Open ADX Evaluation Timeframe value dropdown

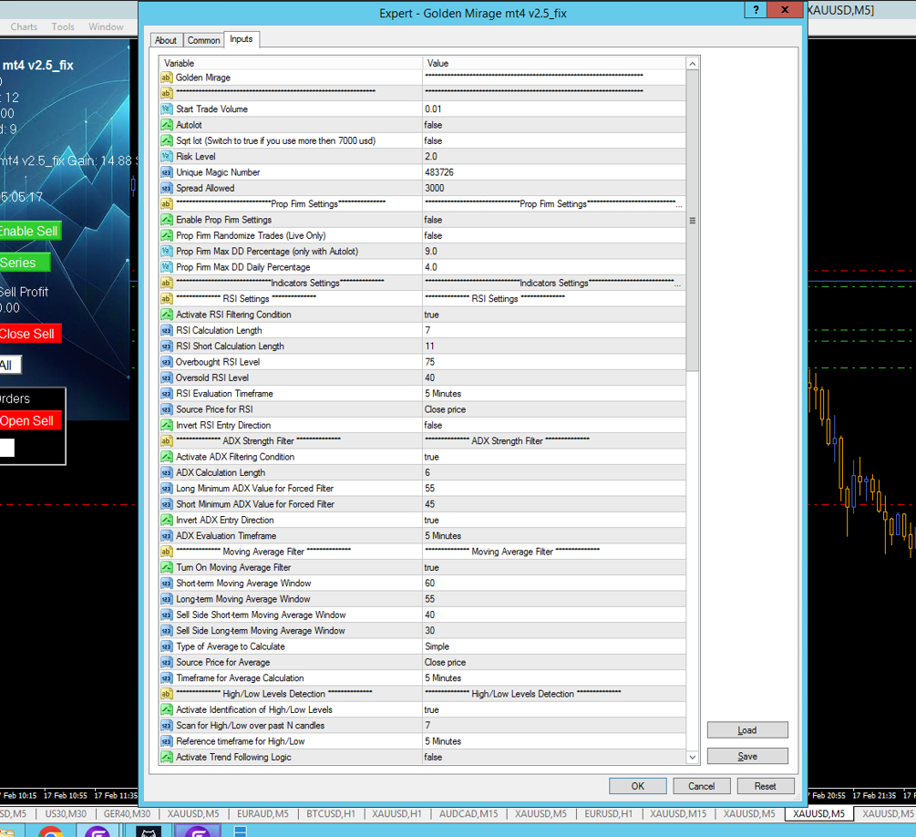pyautogui.click(x=554, y=535)
